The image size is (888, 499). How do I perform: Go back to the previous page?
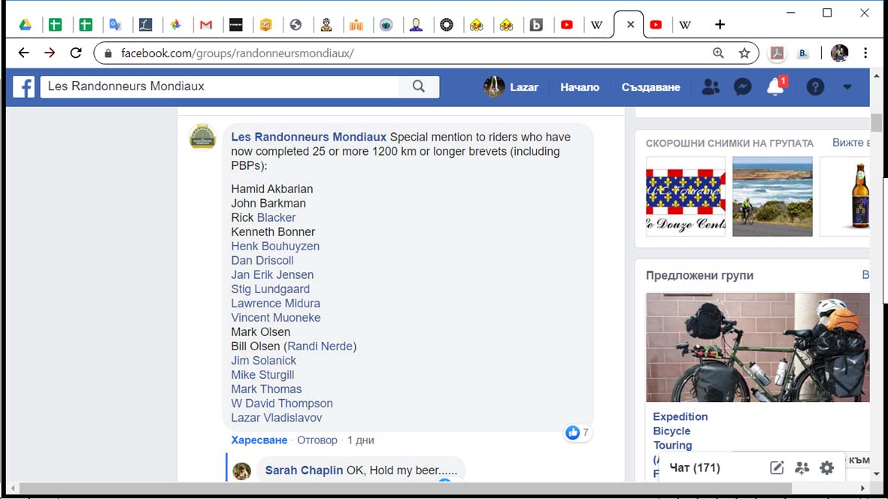[x=23, y=53]
